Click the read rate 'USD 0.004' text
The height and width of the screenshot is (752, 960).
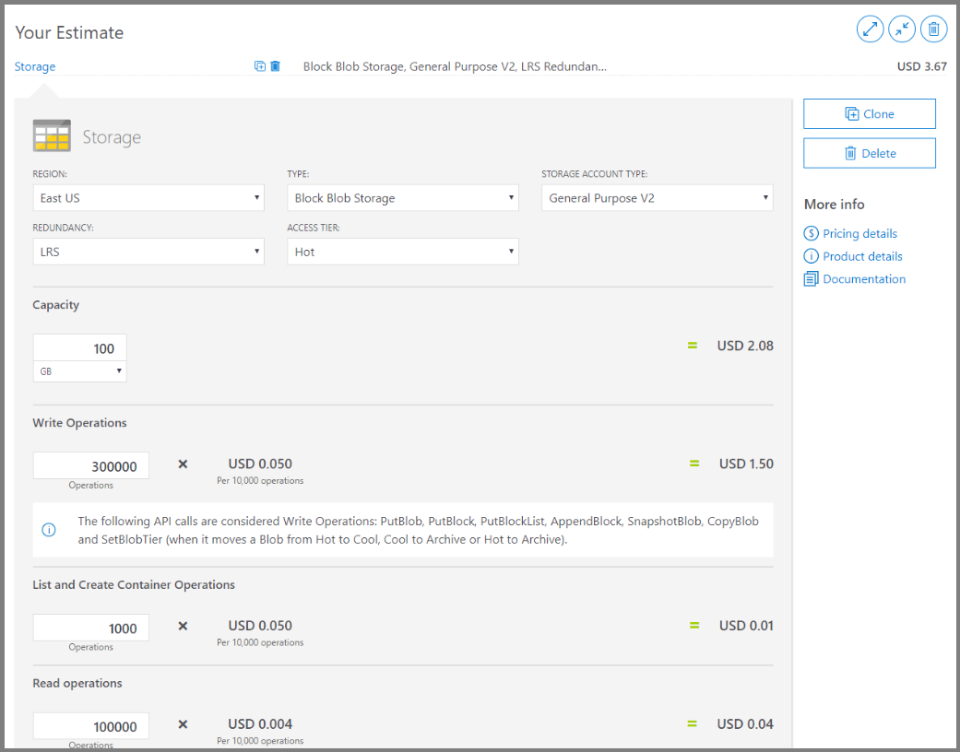click(x=260, y=724)
